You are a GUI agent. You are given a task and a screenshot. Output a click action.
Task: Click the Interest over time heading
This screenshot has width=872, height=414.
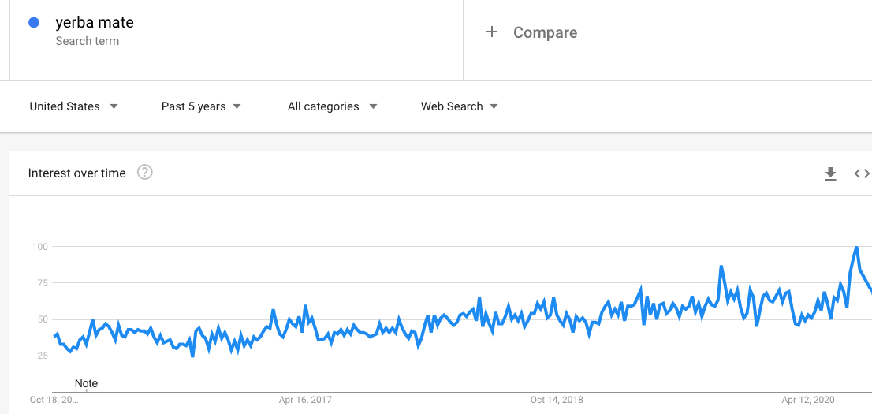pyautogui.click(x=76, y=173)
